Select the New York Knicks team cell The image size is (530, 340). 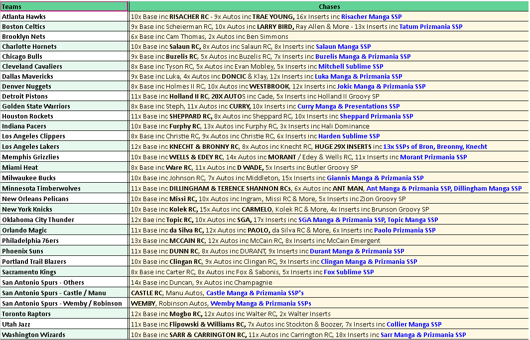[x=64, y=209]
